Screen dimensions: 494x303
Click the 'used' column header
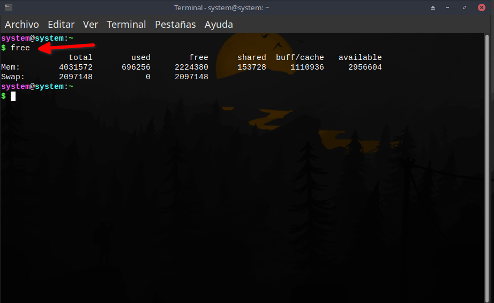coord(141,57)
